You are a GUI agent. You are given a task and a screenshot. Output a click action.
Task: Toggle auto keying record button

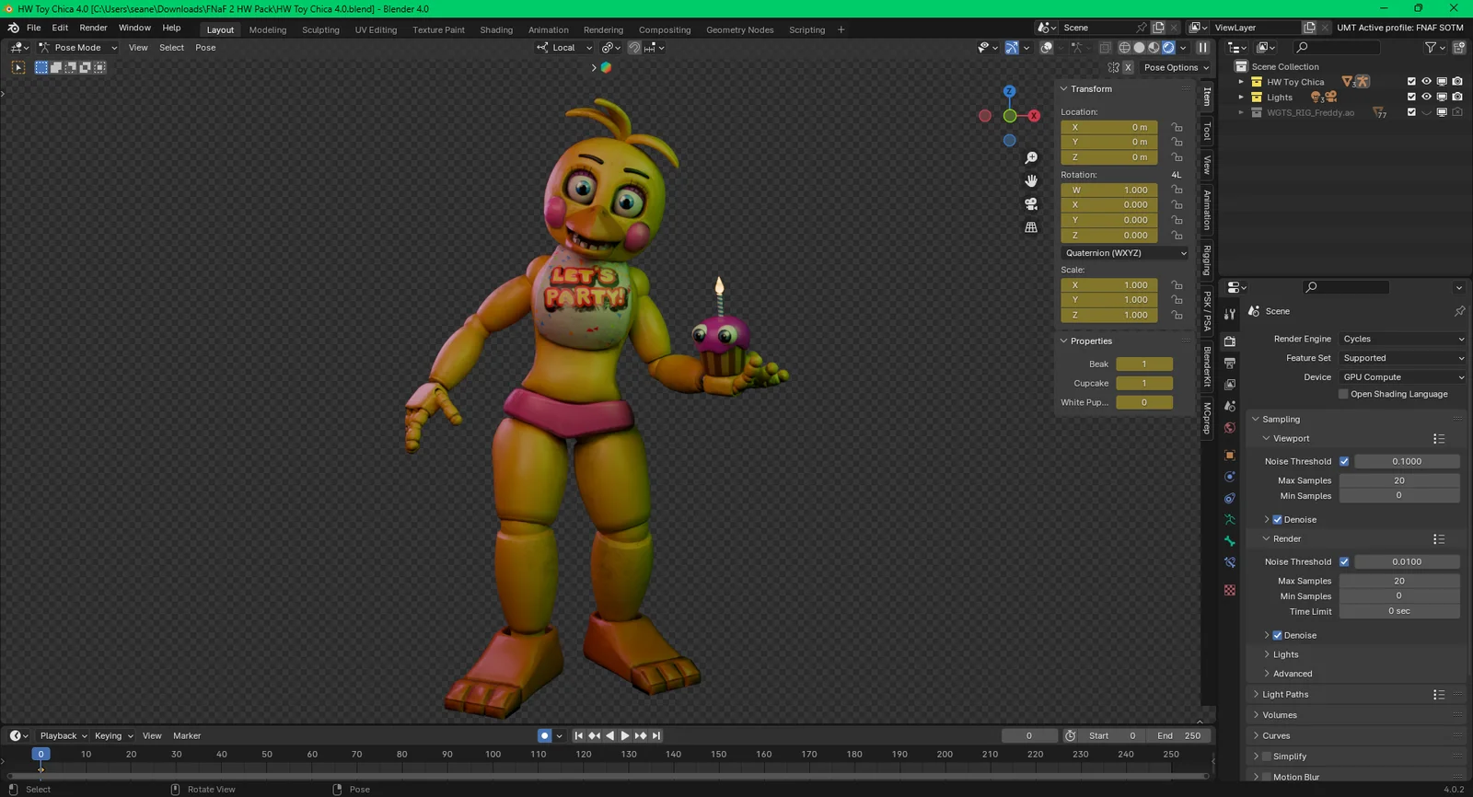(x=544, y=735)
